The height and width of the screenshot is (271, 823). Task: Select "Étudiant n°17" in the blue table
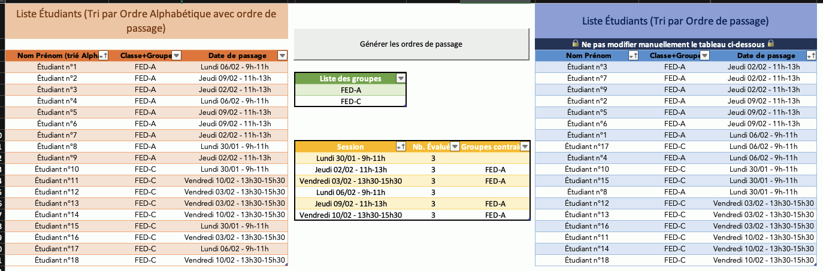(586, 146)
